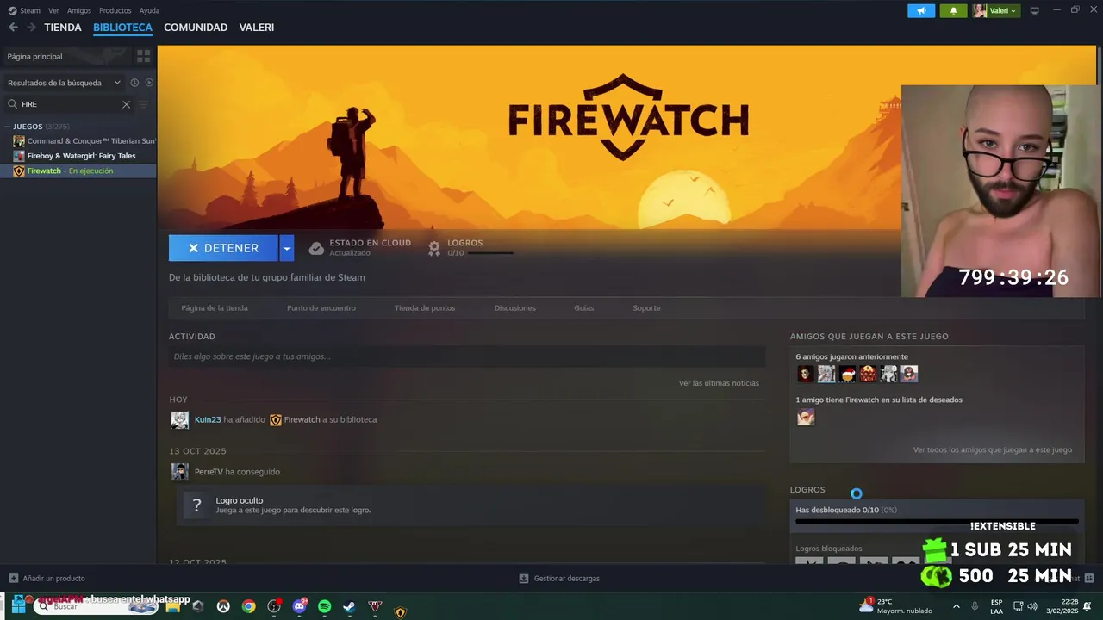Image resolution: width=1103 pixels, height=620 pixels.
Task: Click the back navigation arrow
Action: click(x=13, y=28)
